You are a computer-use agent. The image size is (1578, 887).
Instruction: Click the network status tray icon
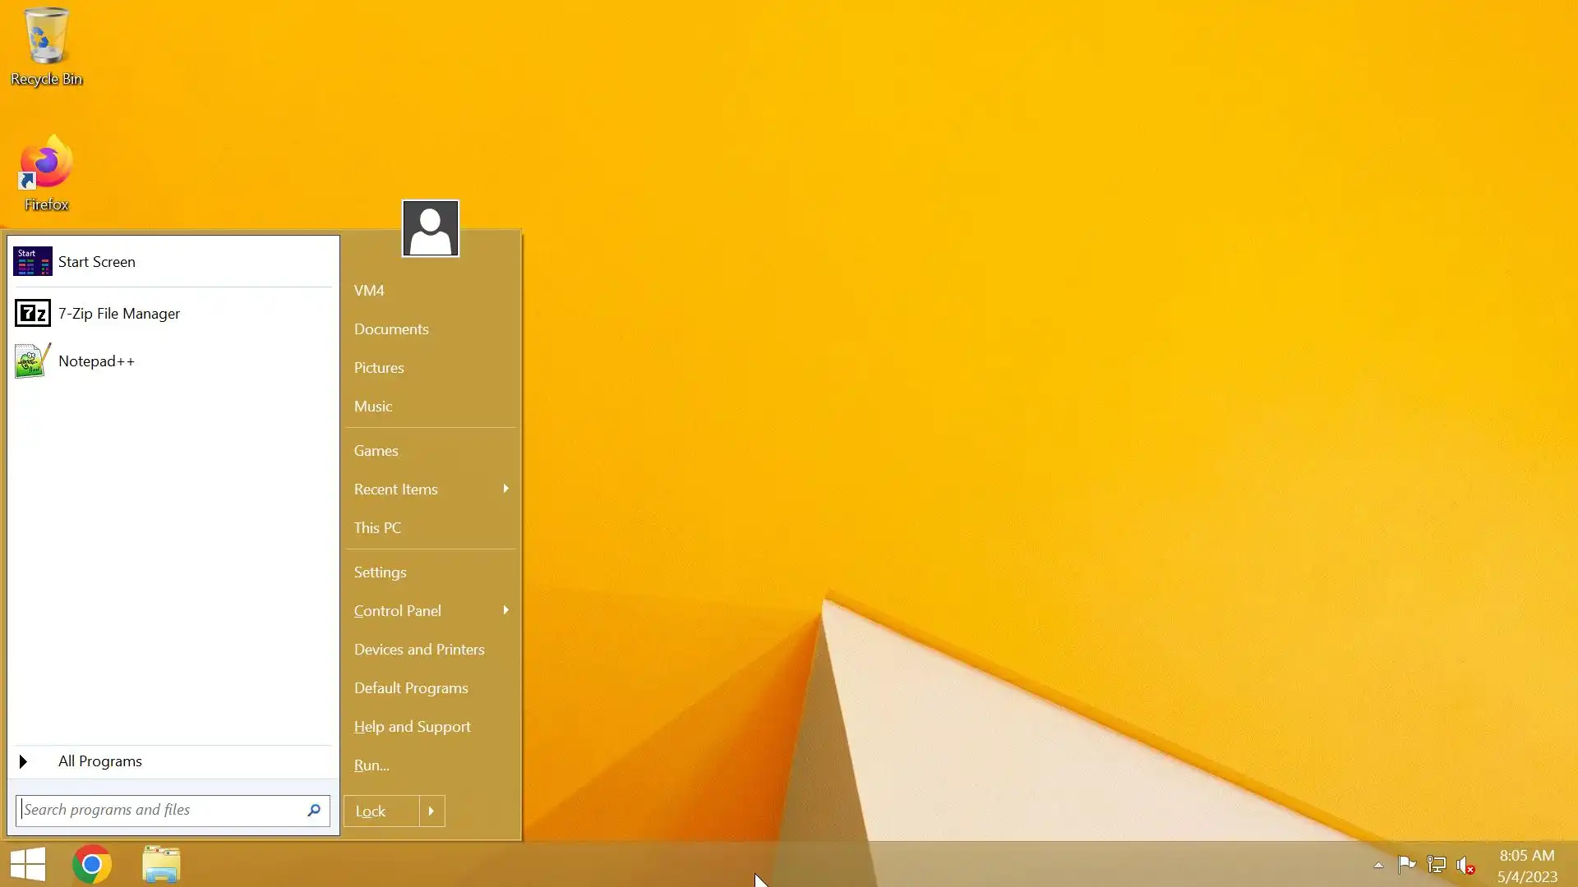pos(1436,865)
